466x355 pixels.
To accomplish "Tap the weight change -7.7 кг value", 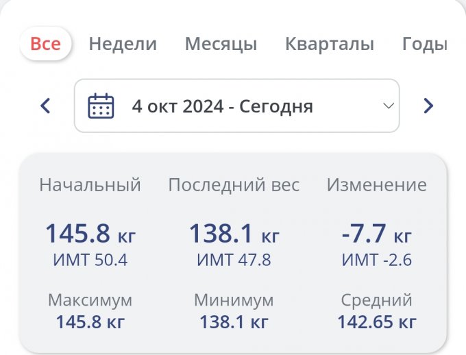I will [376, 234].
